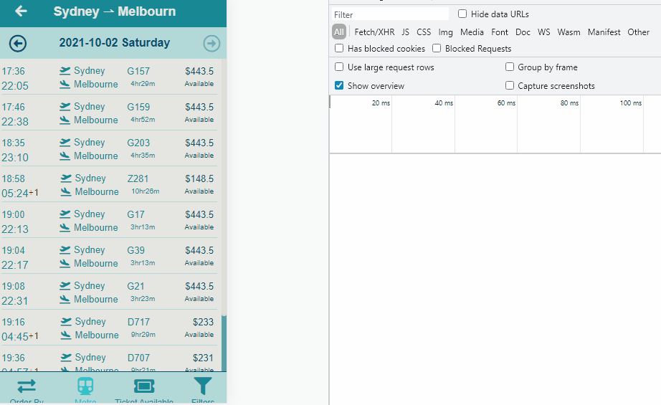Open Filters funnel icon
The image size is (661, 405).
(203, 386)
